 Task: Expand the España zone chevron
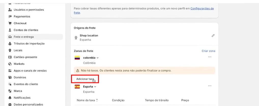click(x=95, y=87)
